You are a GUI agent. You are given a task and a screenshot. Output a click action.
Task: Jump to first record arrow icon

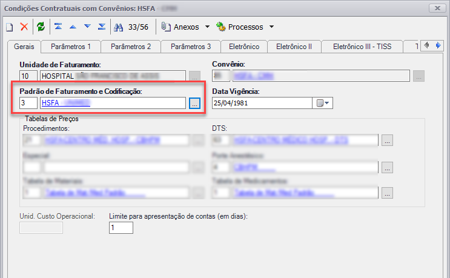click(x=58, y=27)
